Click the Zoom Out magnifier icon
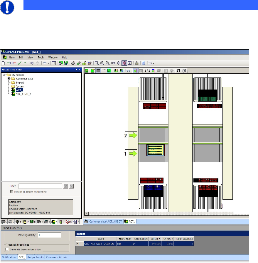 coord(107,63)
